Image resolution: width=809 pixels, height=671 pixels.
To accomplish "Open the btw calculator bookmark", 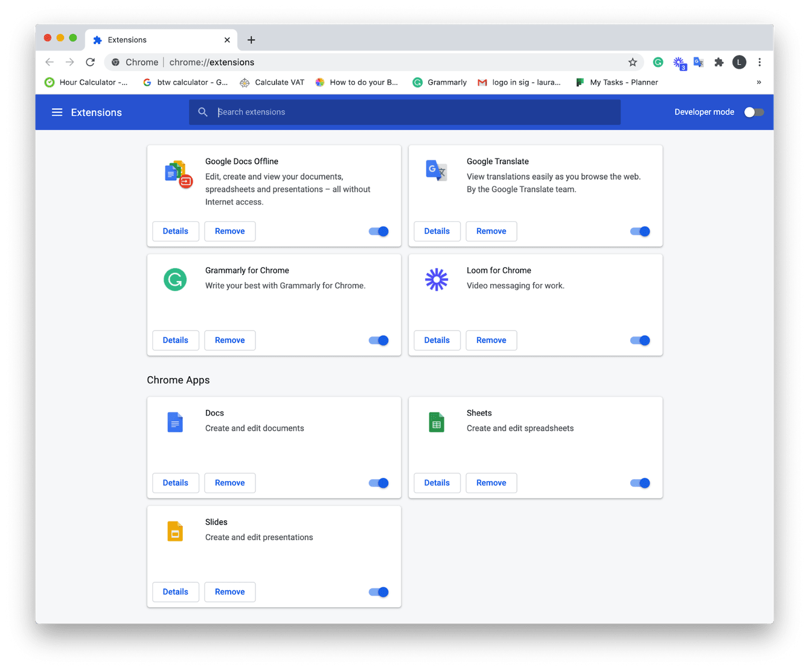I will point(185,83).
